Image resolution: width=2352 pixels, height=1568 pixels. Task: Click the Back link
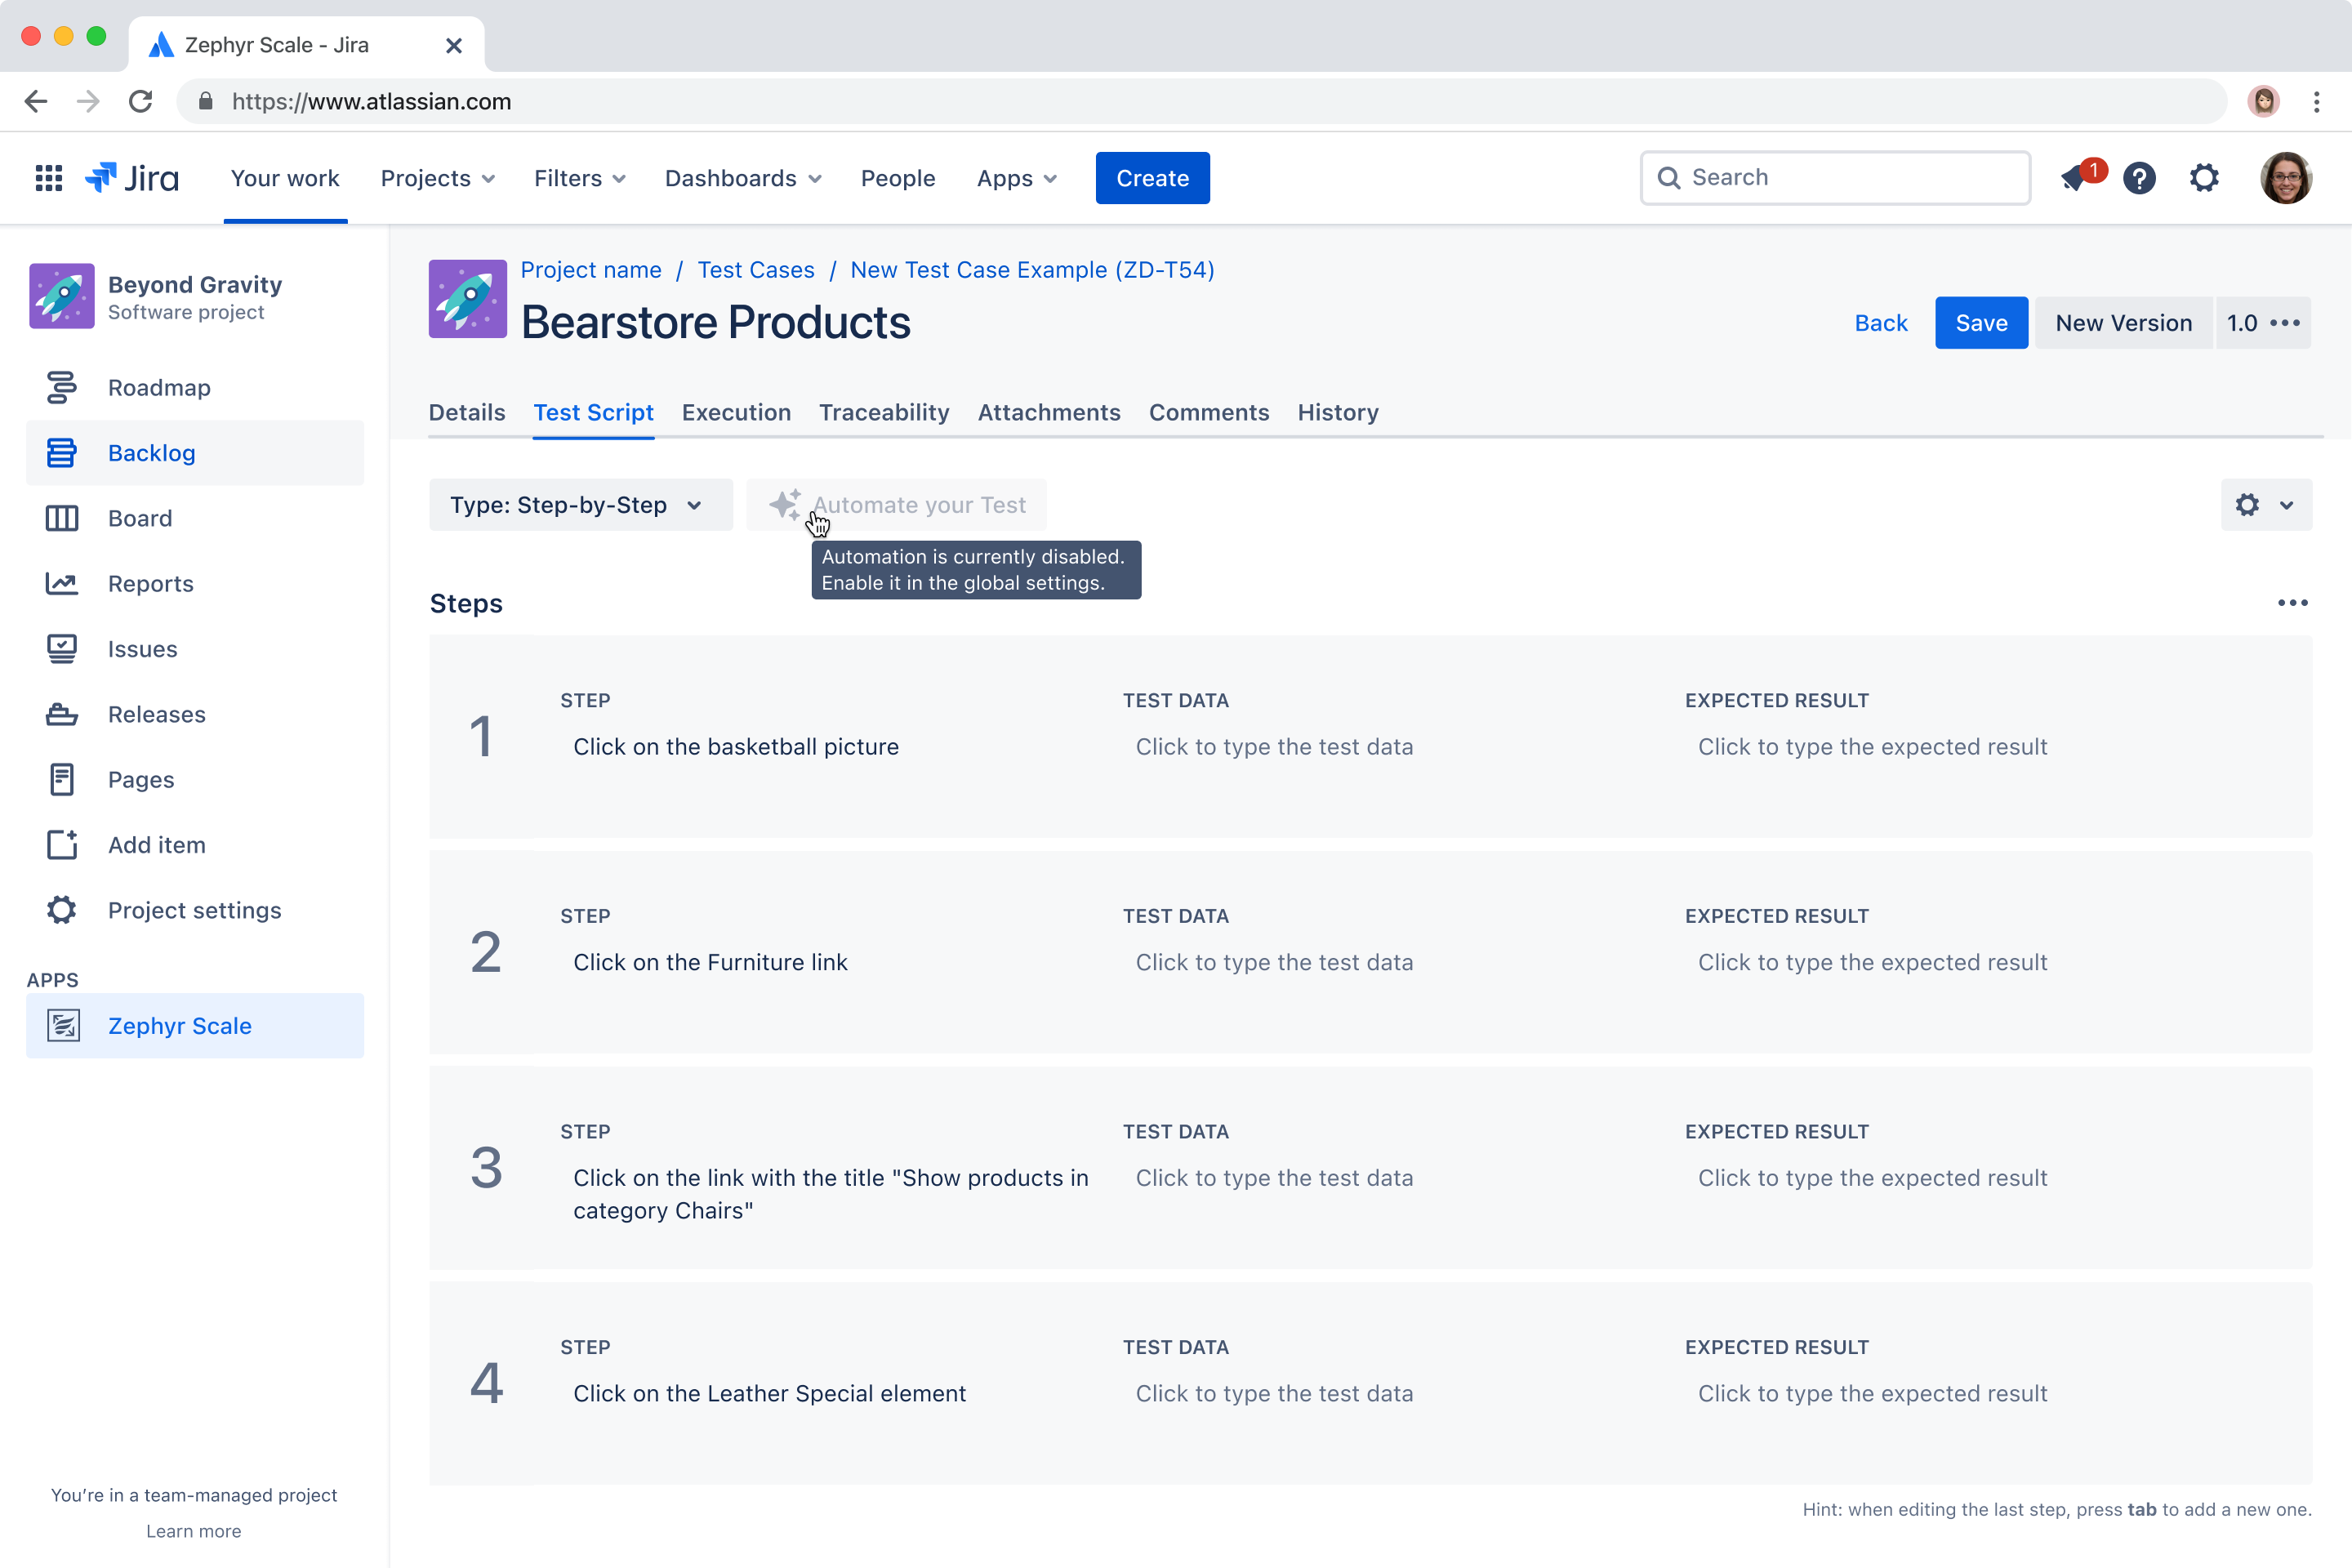coord(1881,323)
